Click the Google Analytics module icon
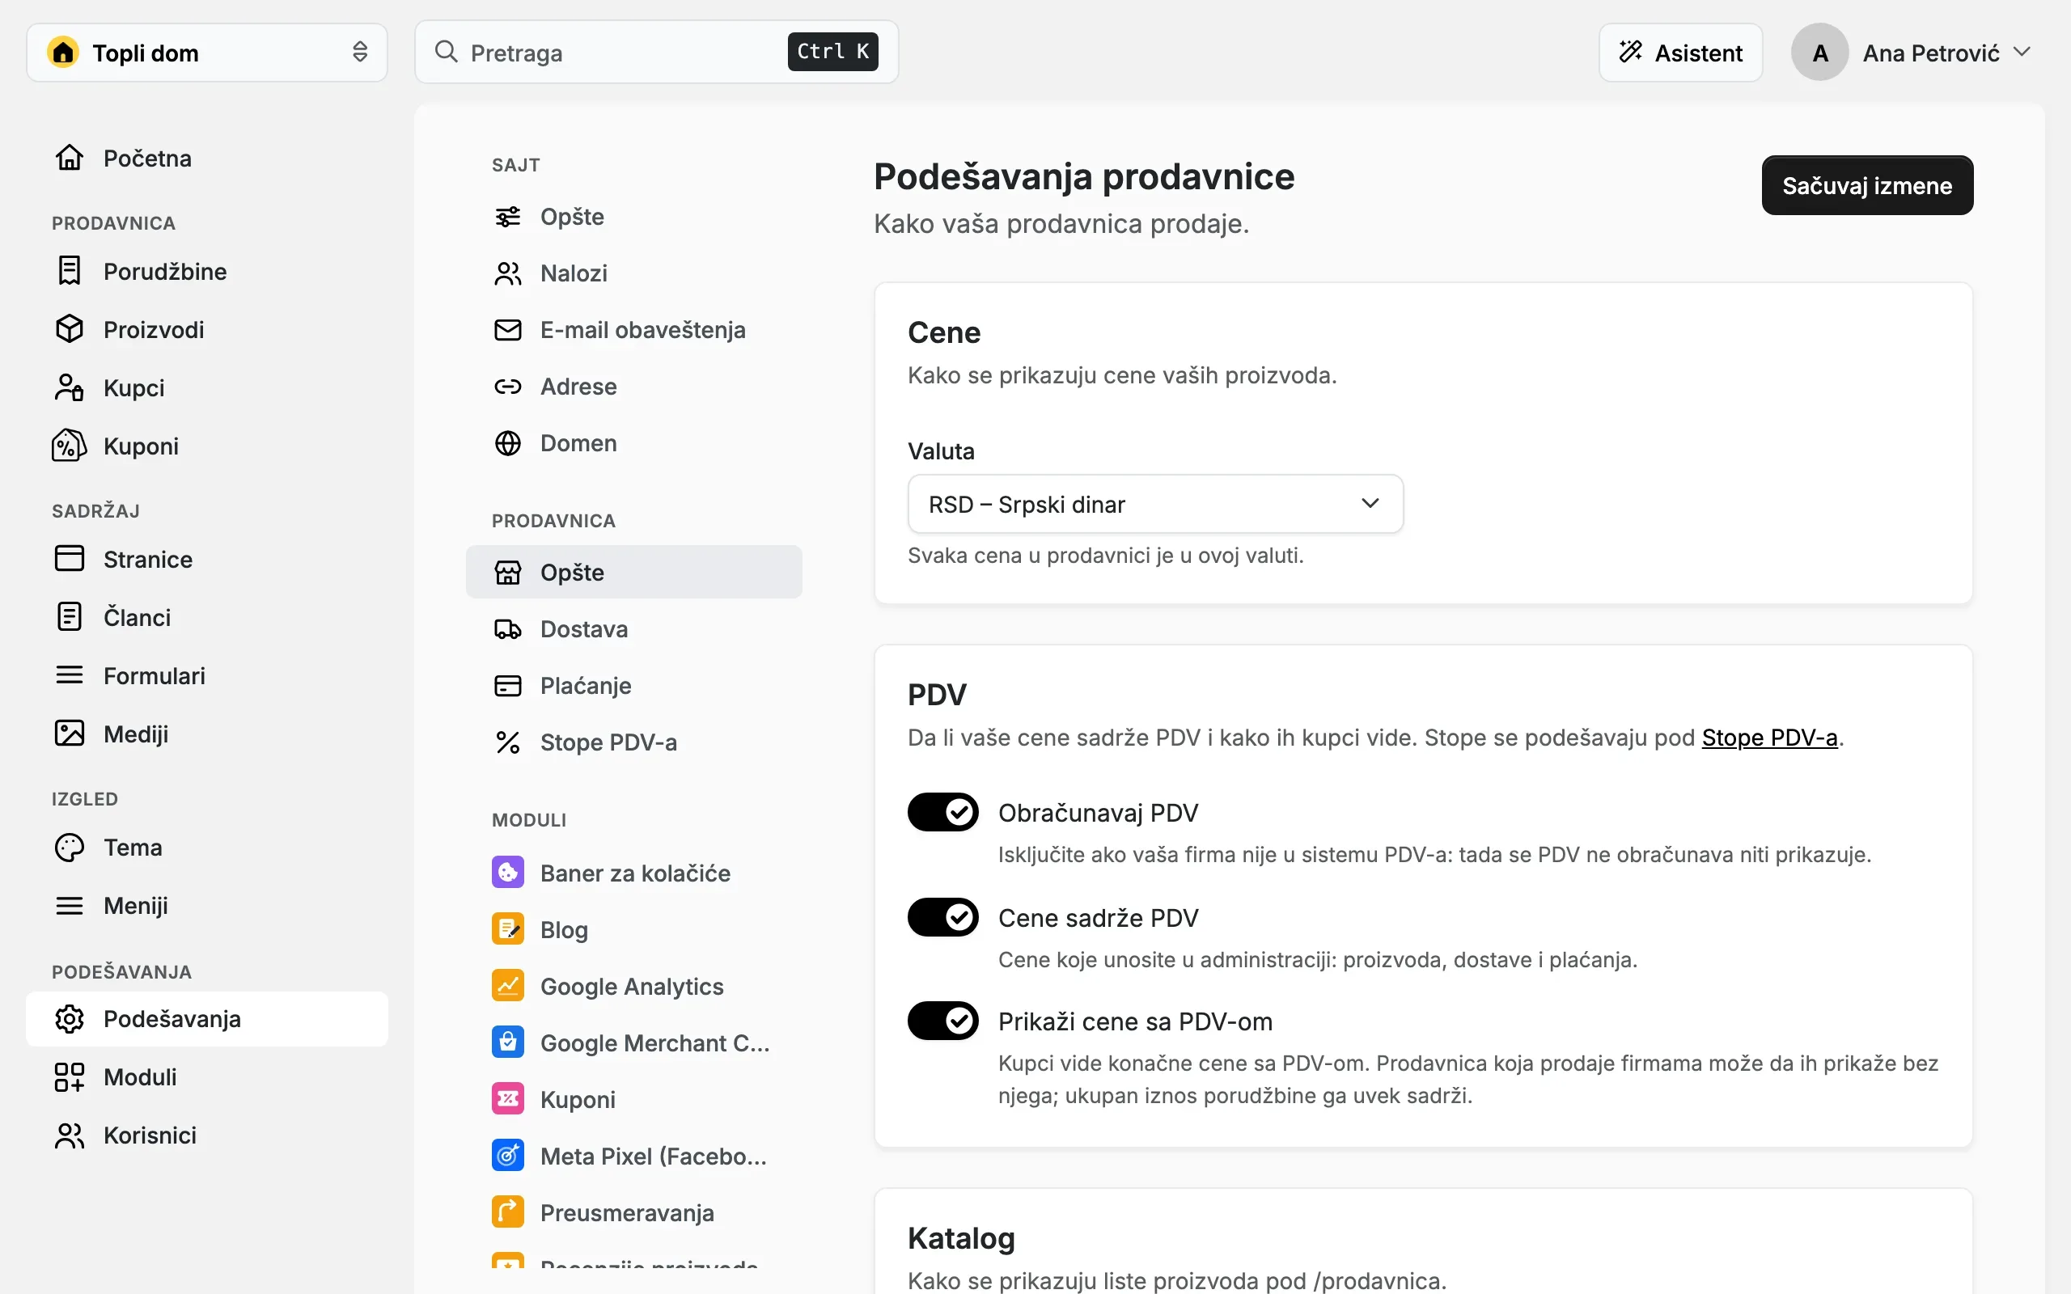This screenshot has width=2071, height=1294. tap(507, 985)
